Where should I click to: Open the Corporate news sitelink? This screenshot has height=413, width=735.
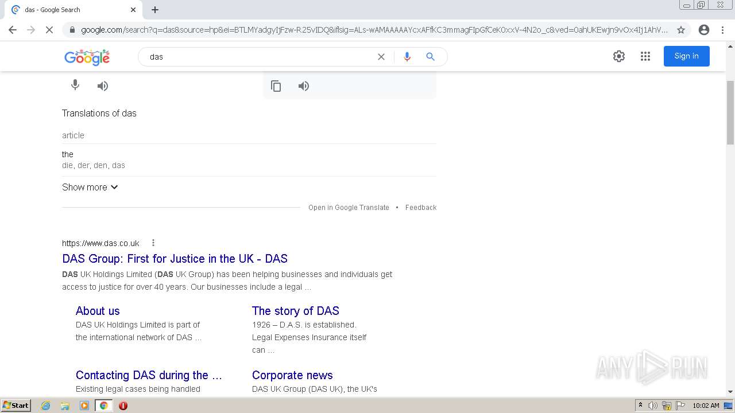[x=292, y=375]
